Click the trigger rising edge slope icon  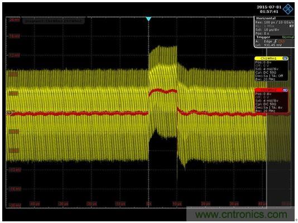click(x=275, y=41)
